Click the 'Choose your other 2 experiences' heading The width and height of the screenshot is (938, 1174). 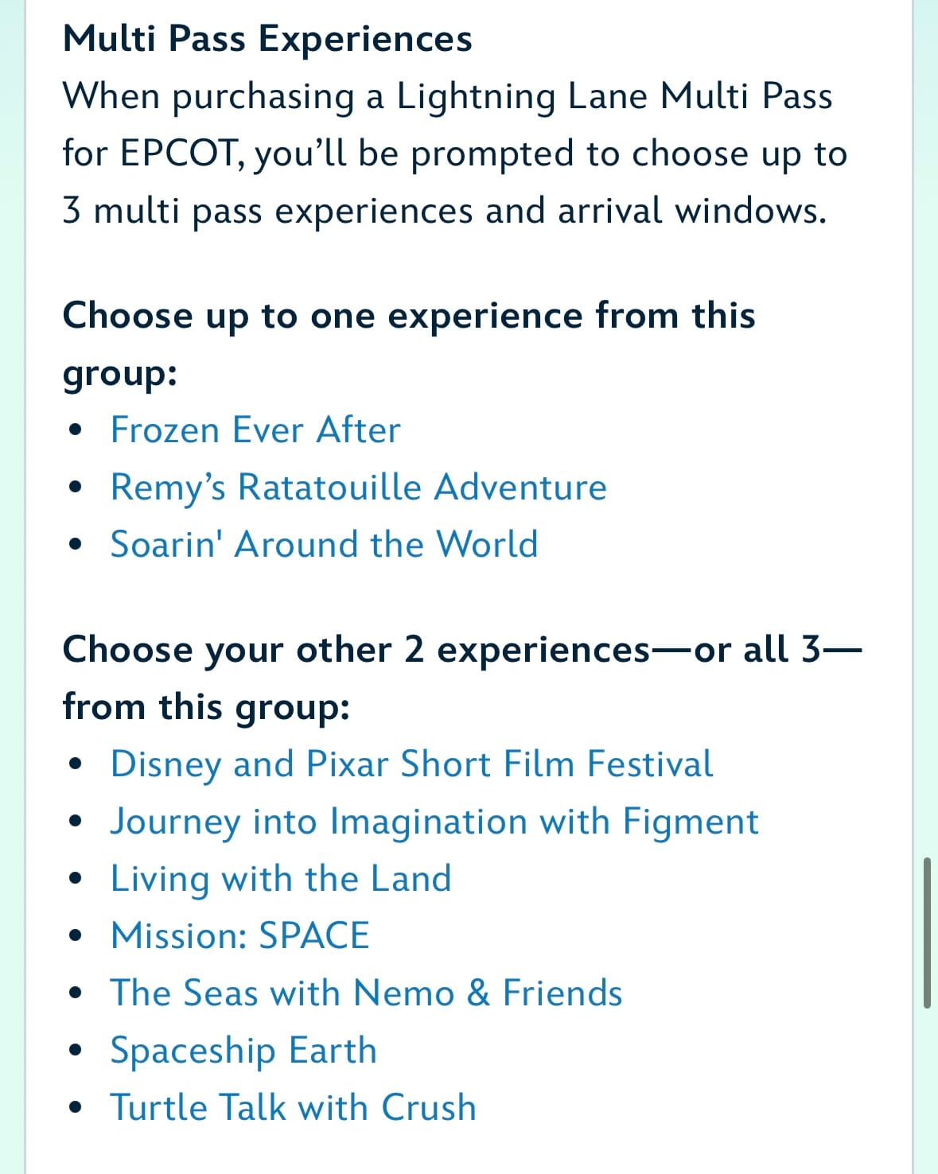(x=461, y=677)
